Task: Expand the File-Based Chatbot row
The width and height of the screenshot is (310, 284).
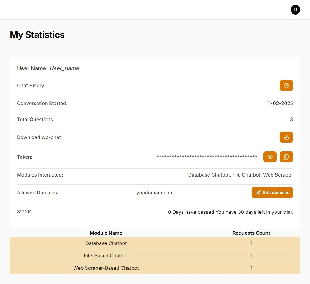Action: [106, 256]
